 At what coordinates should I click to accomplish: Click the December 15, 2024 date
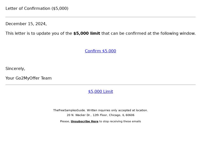(26, 24)
